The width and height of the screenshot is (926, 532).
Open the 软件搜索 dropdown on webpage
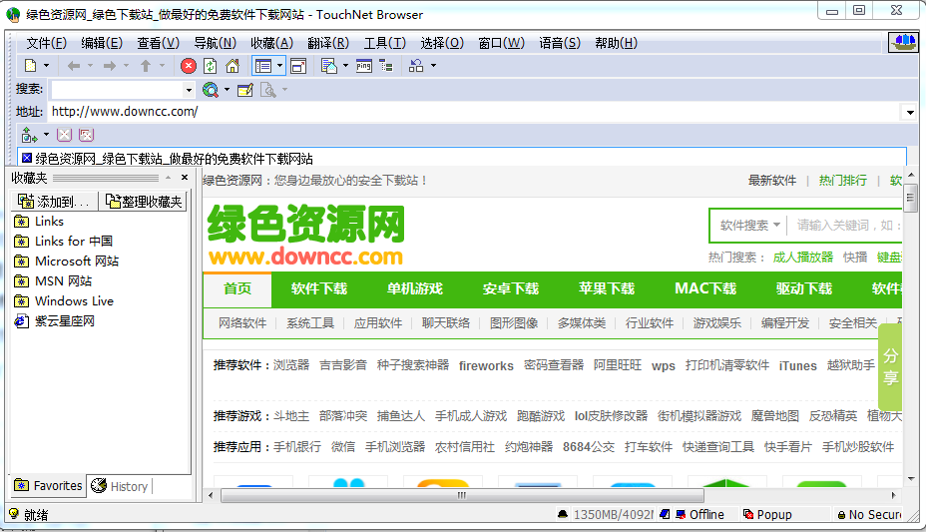tap(750, 225)
